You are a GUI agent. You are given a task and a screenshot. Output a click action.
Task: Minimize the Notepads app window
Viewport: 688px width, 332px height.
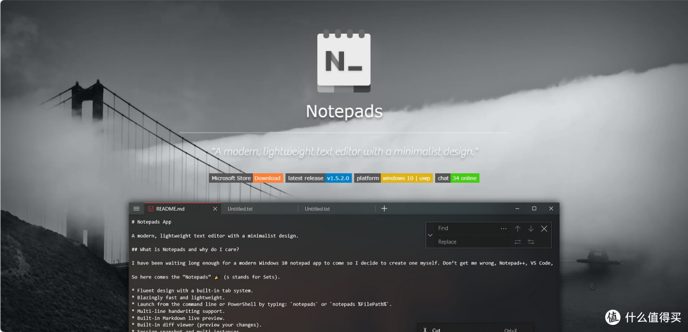coord(518,208)
